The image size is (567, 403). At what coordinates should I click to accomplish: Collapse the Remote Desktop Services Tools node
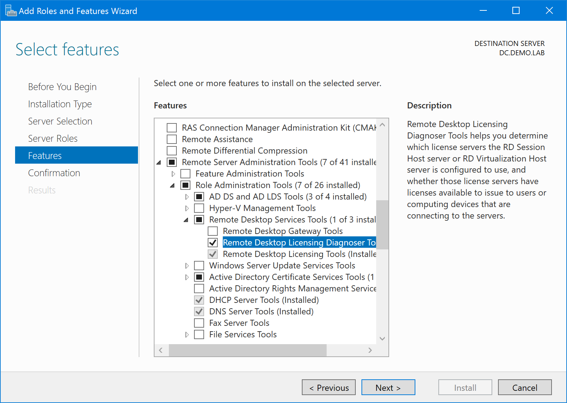(186, 220)
